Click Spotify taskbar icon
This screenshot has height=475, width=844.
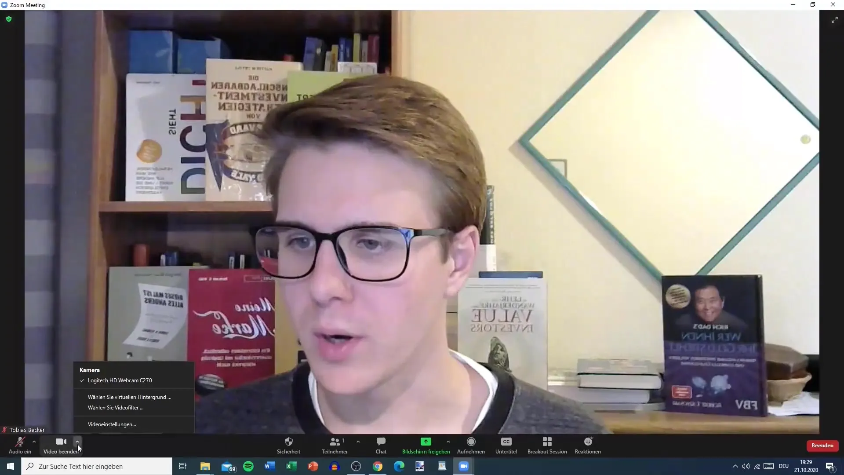(248, 466)
